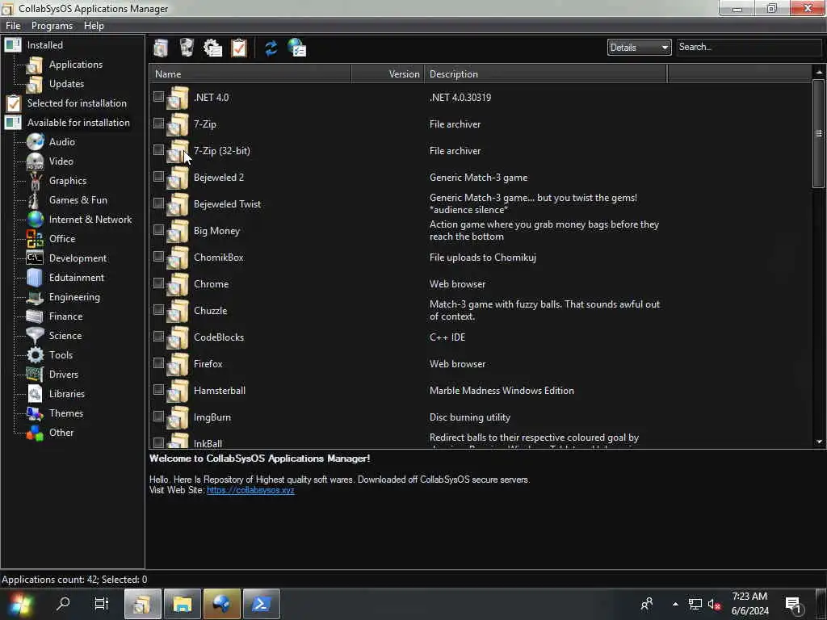The height and width of the screenshot is (620, 827).
Task: Check the ImgBurn checkbox
Action: click(158, 416)
